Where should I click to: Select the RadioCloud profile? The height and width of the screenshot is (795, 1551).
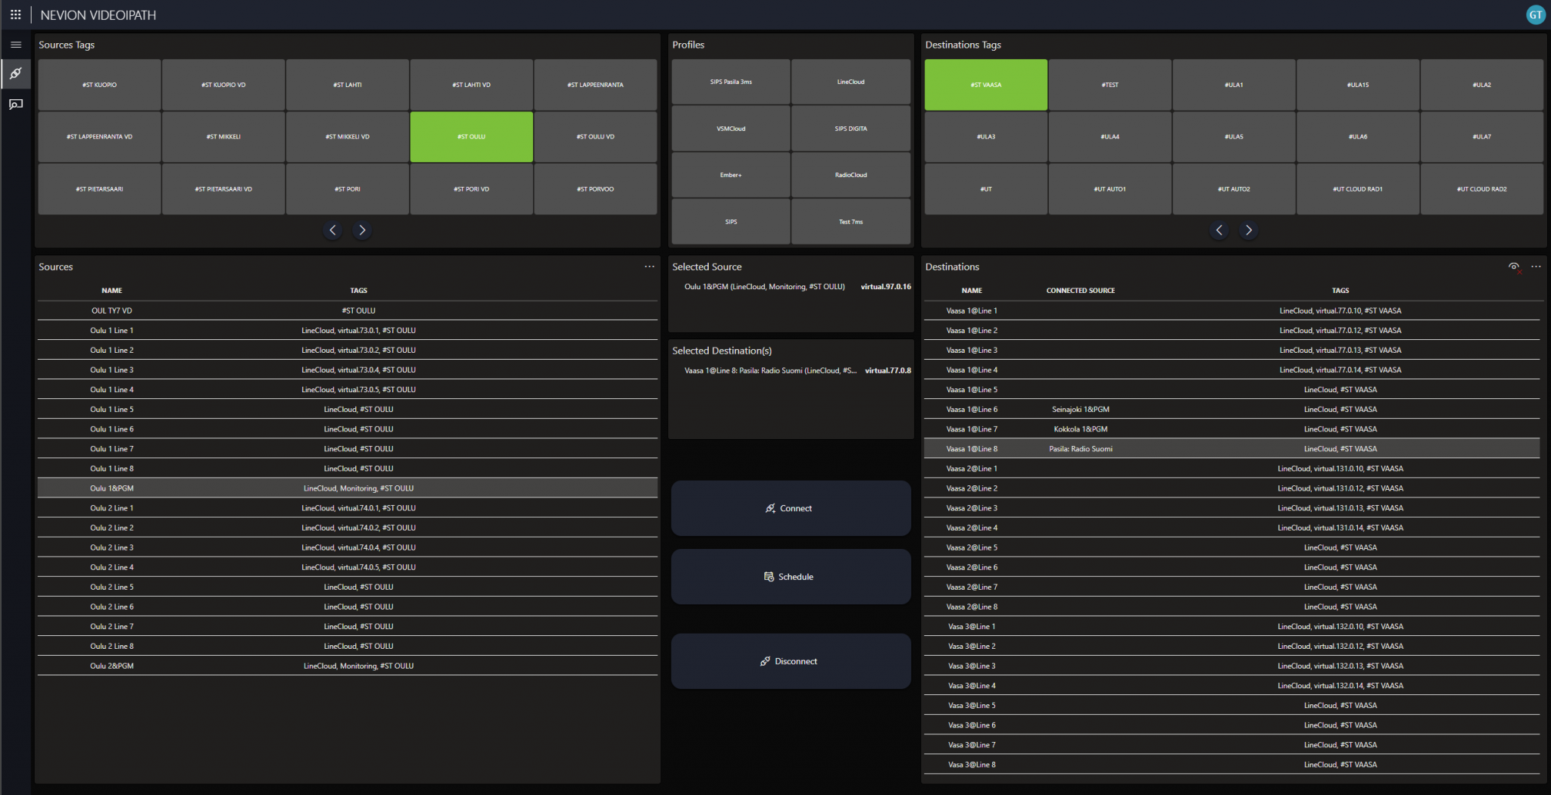point(850,174)
